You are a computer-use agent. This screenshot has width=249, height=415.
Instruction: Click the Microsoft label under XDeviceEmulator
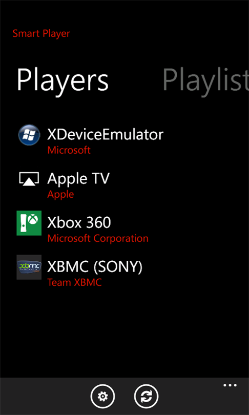click(69, 150)
